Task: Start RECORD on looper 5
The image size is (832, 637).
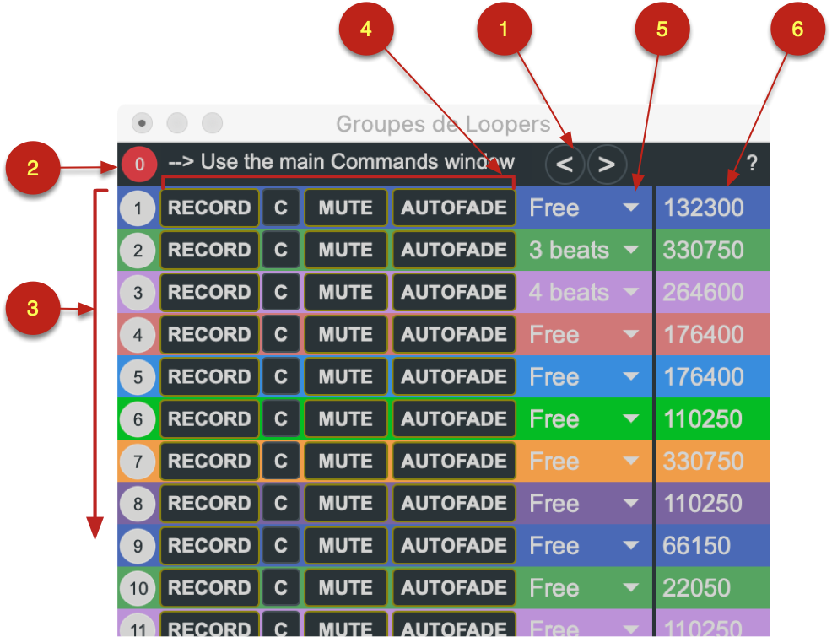Action: [x=209, y=377]
